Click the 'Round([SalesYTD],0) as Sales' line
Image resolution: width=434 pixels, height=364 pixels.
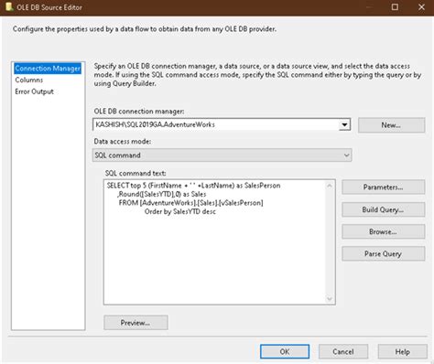click(162, 194)
